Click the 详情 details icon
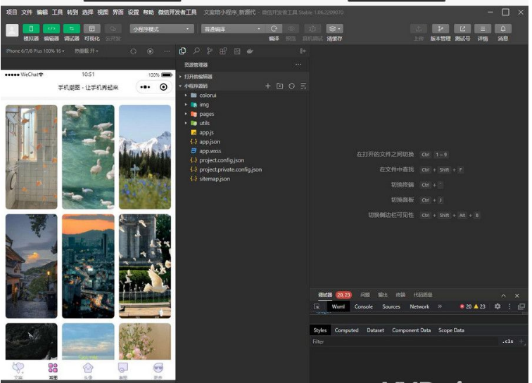 click(483, 29)
